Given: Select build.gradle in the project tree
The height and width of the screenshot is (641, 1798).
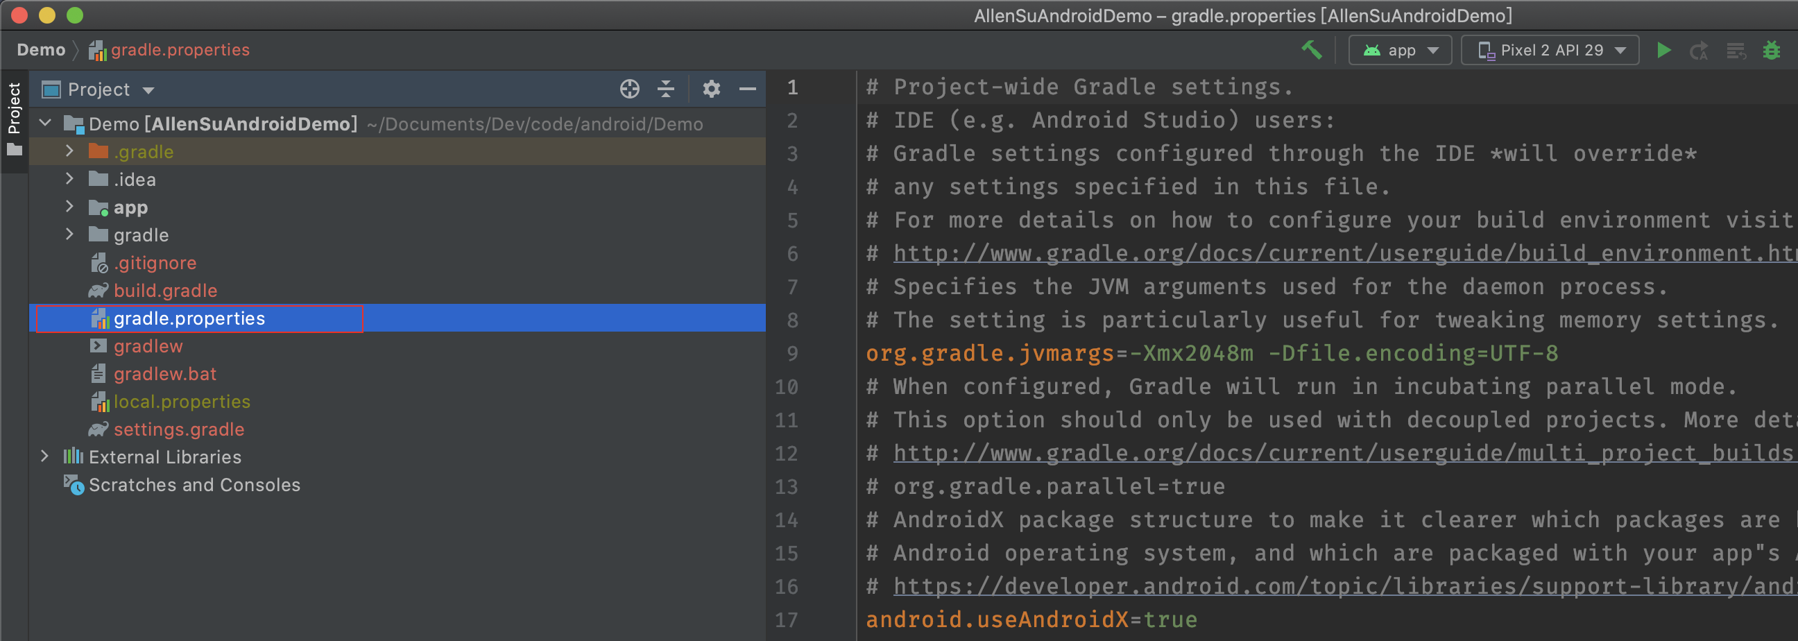Looking at the screenshot, I should [397, 291].
